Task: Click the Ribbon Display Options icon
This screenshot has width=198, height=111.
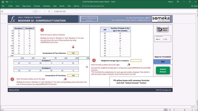Action: 178,2
